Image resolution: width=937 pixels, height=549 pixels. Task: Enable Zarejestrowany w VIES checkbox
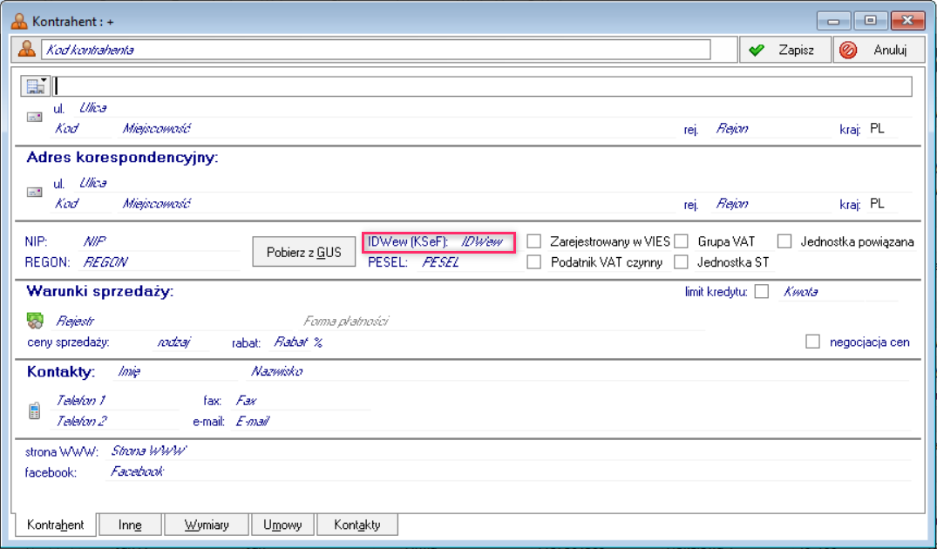click(x=534, y=241)
